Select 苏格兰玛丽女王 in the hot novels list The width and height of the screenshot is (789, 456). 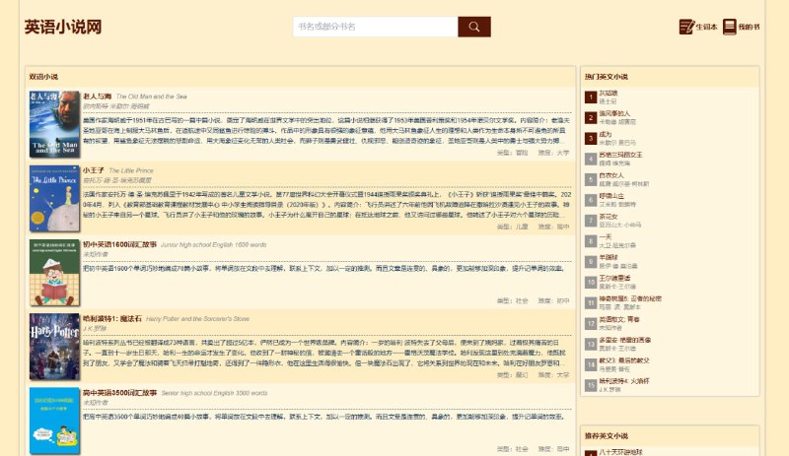[620, 155]
